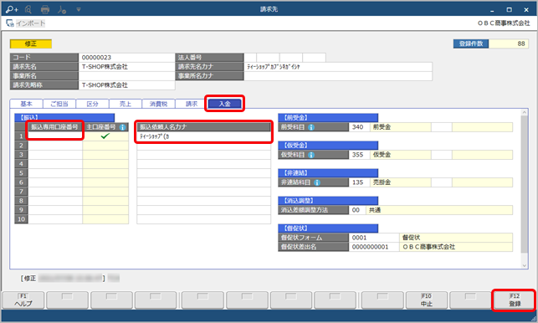Click the 請求先略称 field
Image resolution: width=538 pixels, height=323 pixels.
[x=126, y=85]
